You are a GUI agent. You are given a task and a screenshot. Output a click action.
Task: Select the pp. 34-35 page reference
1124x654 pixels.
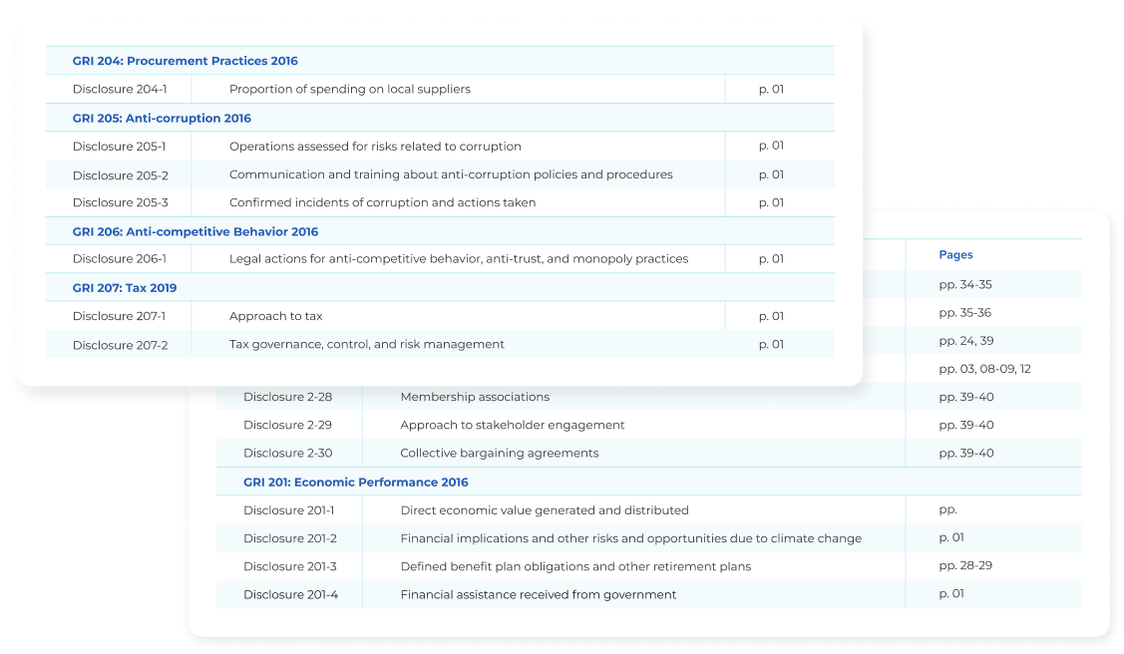(x=965, y=284)
